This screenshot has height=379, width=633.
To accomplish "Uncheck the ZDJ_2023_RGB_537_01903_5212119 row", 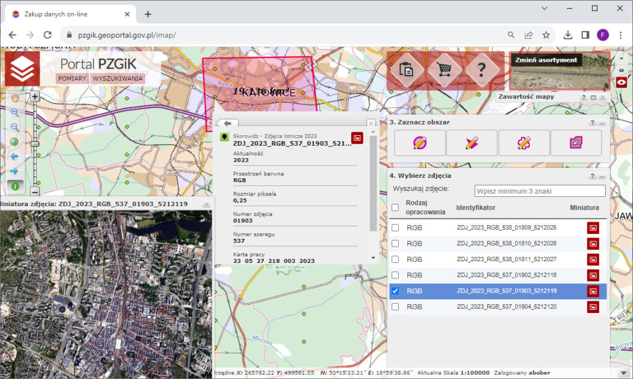I will click(x=396, y=291).
